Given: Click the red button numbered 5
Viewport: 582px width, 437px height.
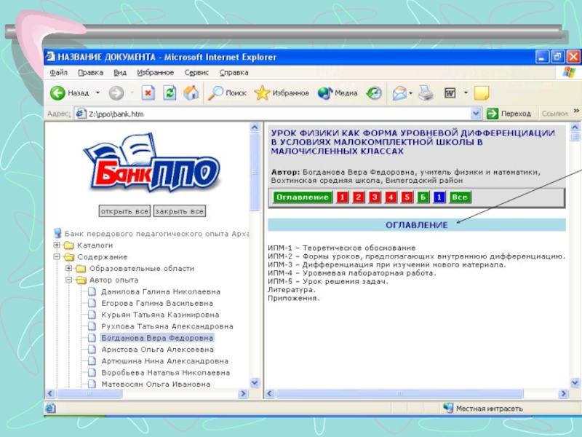Looking at the screenshot, I should click(407, 197).
